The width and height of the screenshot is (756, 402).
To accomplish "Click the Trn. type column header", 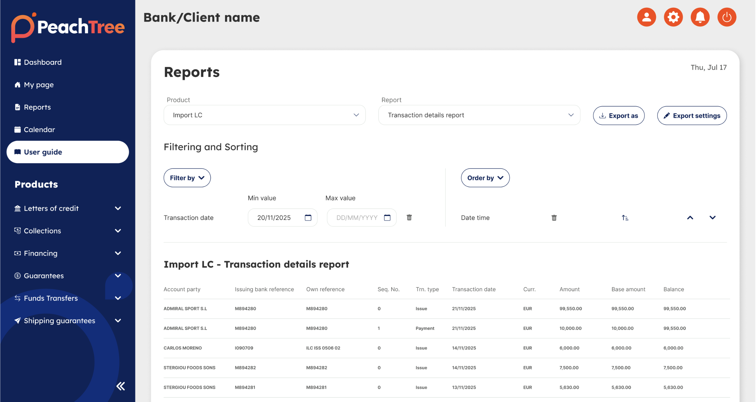I will (x=427, y=289).
